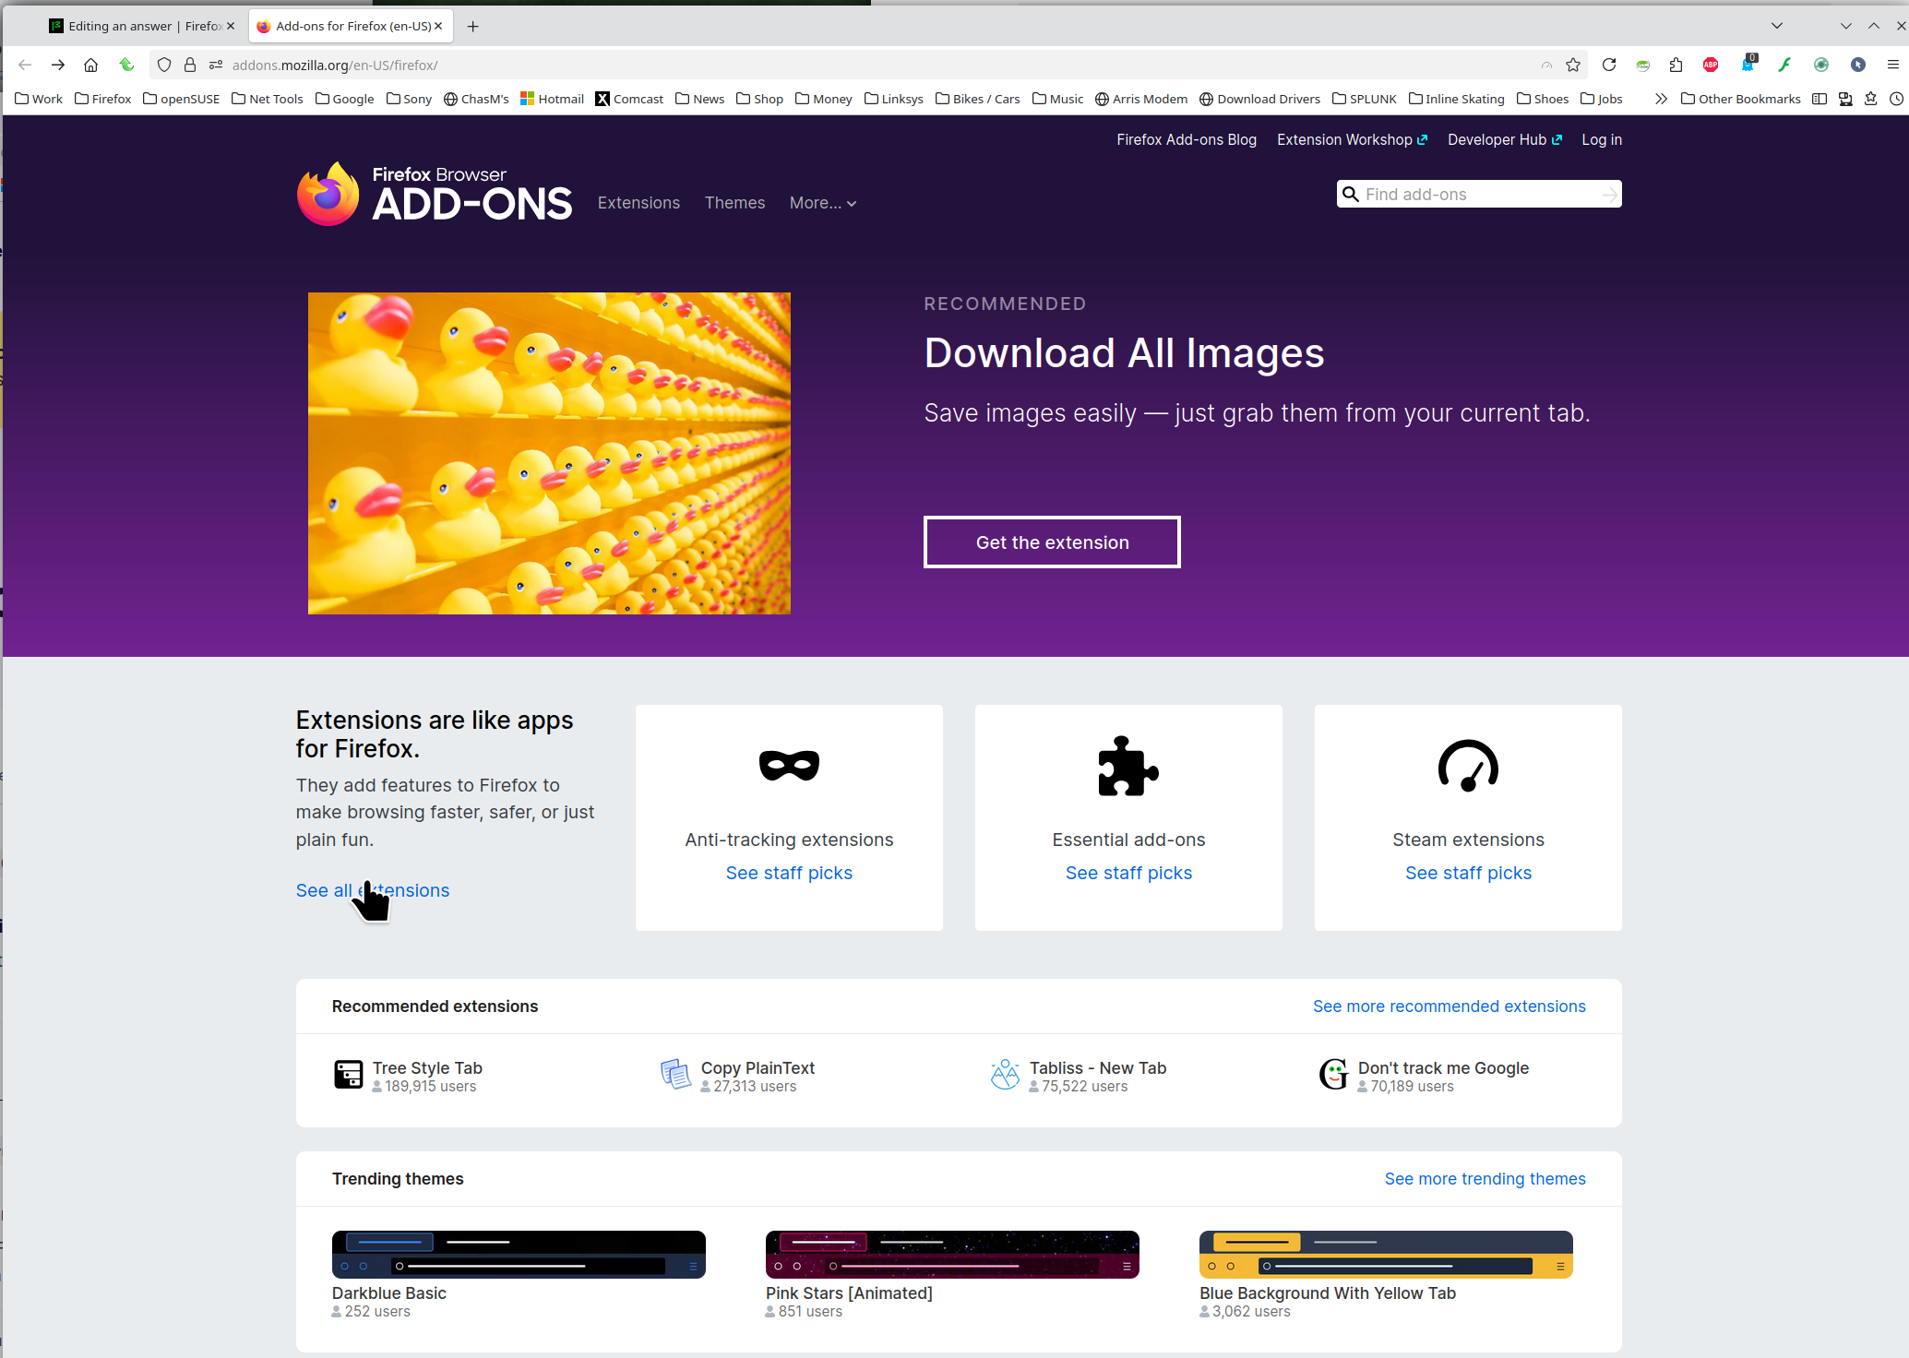Open the Extensions navigation item
The image size is (1909, 1358).
click(638, 203)
